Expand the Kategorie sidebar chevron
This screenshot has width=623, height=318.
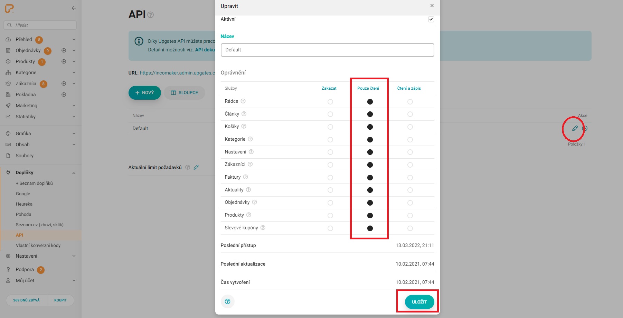pyautogui.click(x=74, y=72)
